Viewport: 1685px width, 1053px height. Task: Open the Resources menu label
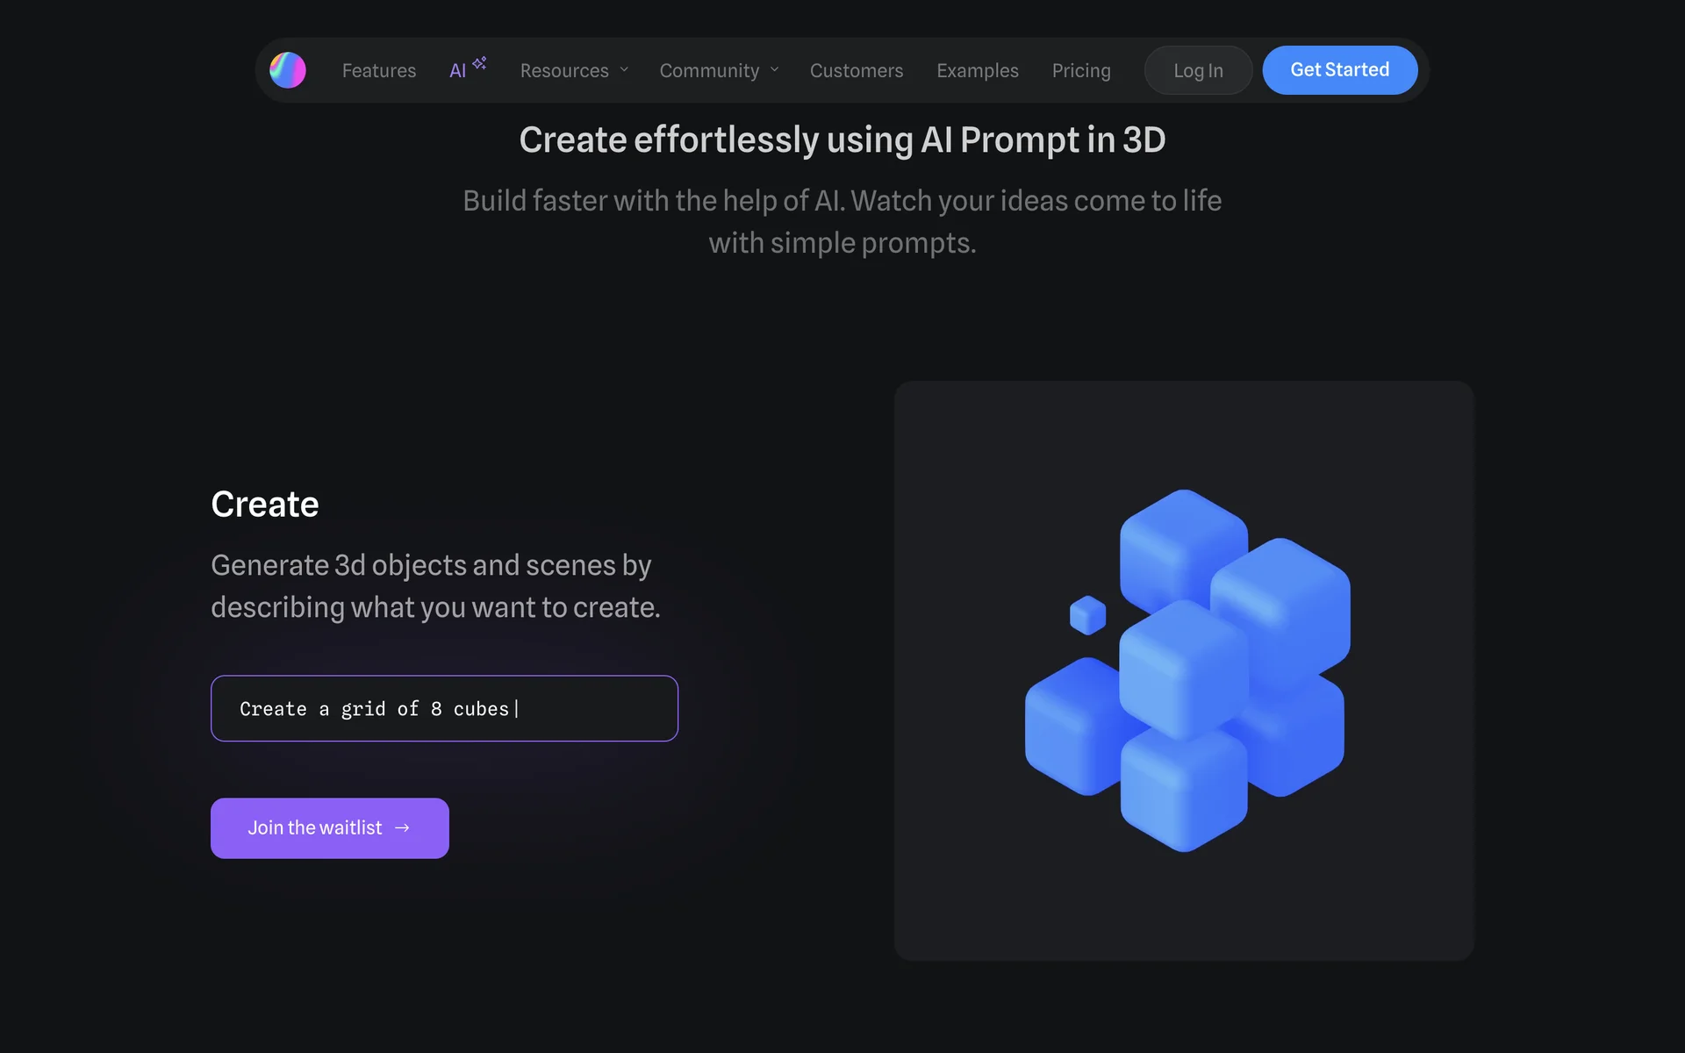point(563,70)
